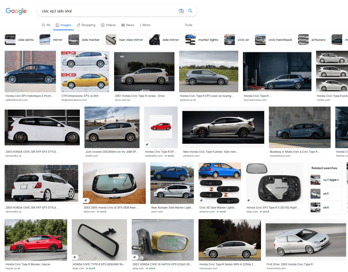Click the Google logo

[x=16, y=11]
